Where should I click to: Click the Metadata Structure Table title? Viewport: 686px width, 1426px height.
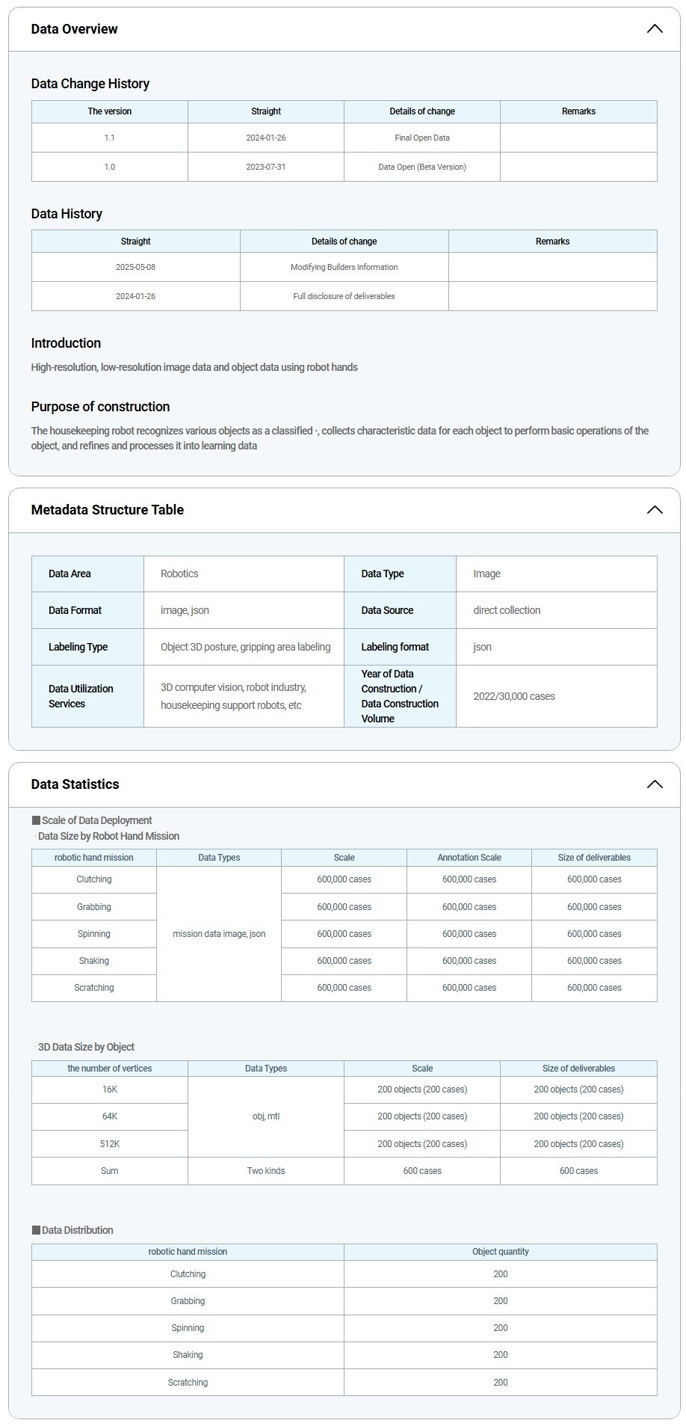click(107, 510)
